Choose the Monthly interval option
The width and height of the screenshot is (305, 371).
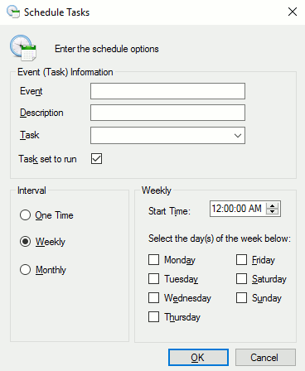pyautogui.click(x=25, y=270)
